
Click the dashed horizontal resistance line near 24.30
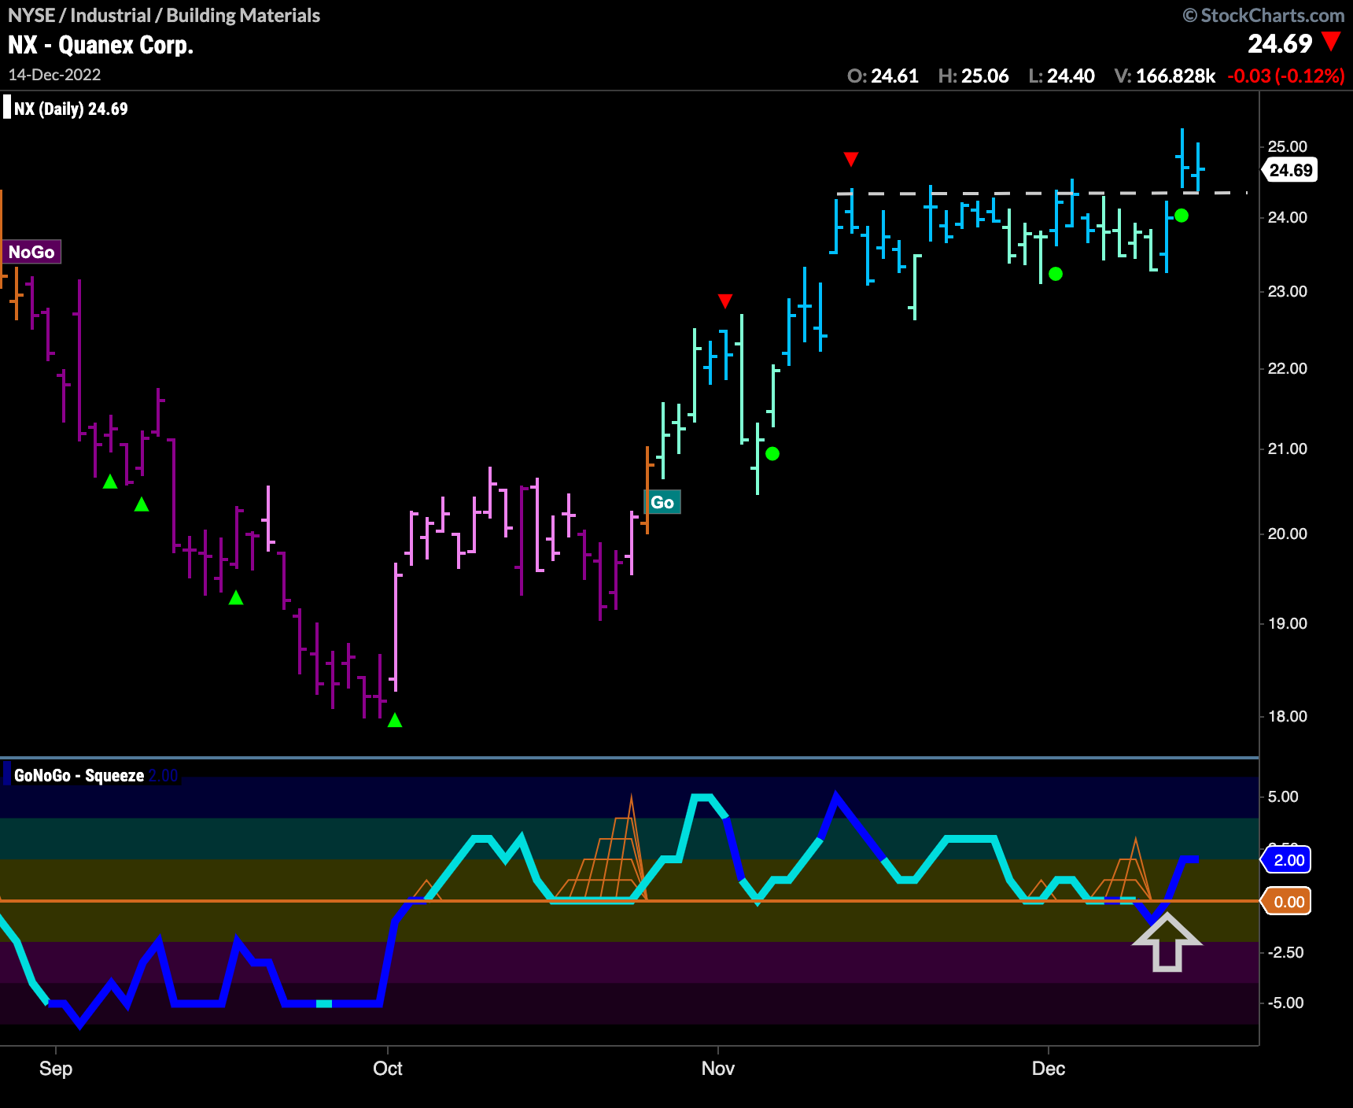pos(1042,193)
